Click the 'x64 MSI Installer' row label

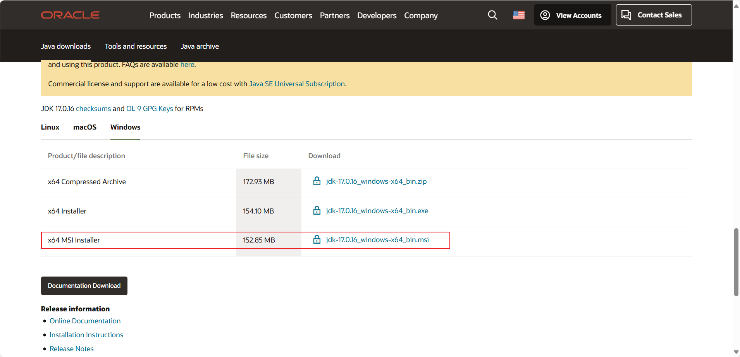[74, 240]
